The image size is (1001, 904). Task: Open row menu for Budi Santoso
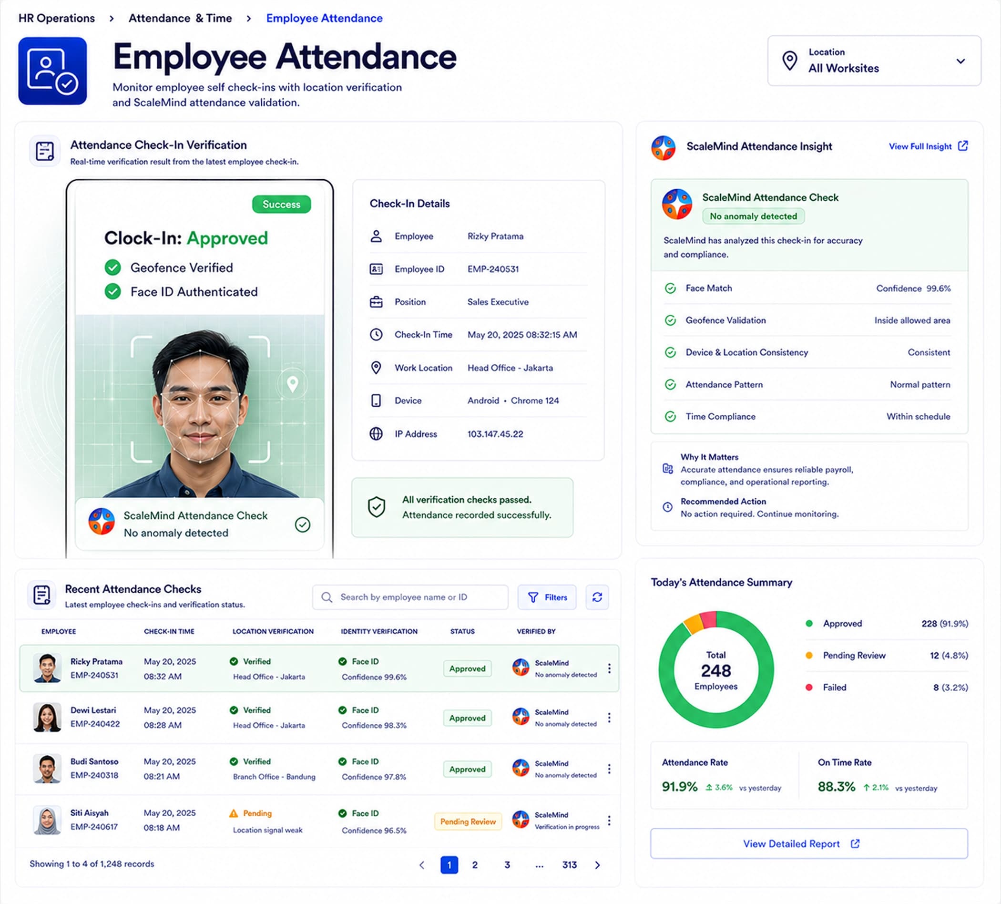tap(609, 769)
